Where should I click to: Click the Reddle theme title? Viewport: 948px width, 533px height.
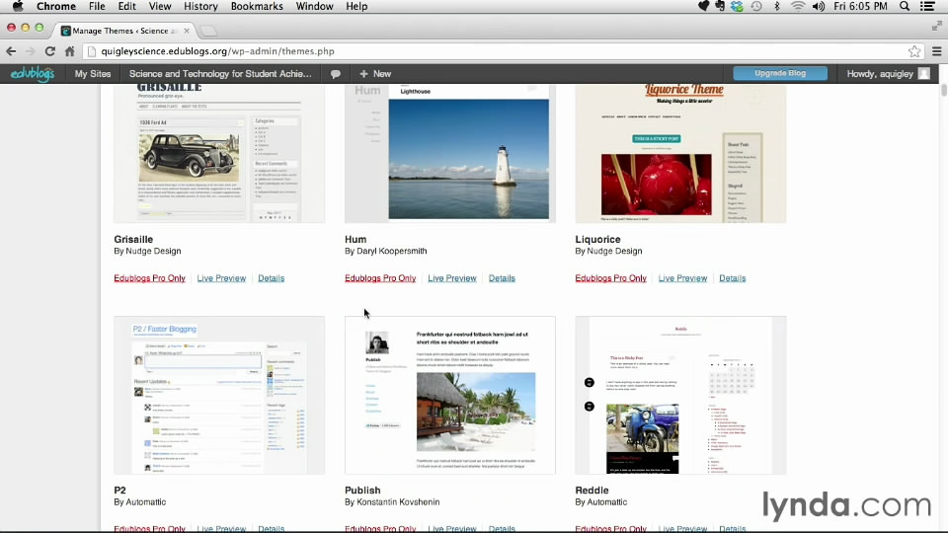592,491
